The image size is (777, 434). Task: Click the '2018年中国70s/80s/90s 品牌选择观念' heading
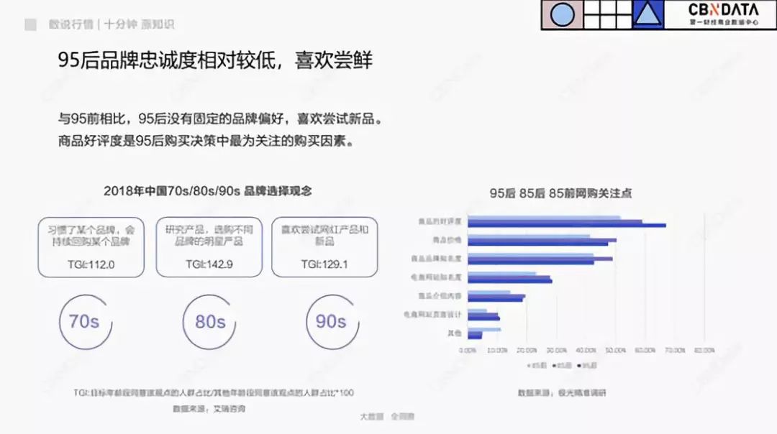(208, 191)
